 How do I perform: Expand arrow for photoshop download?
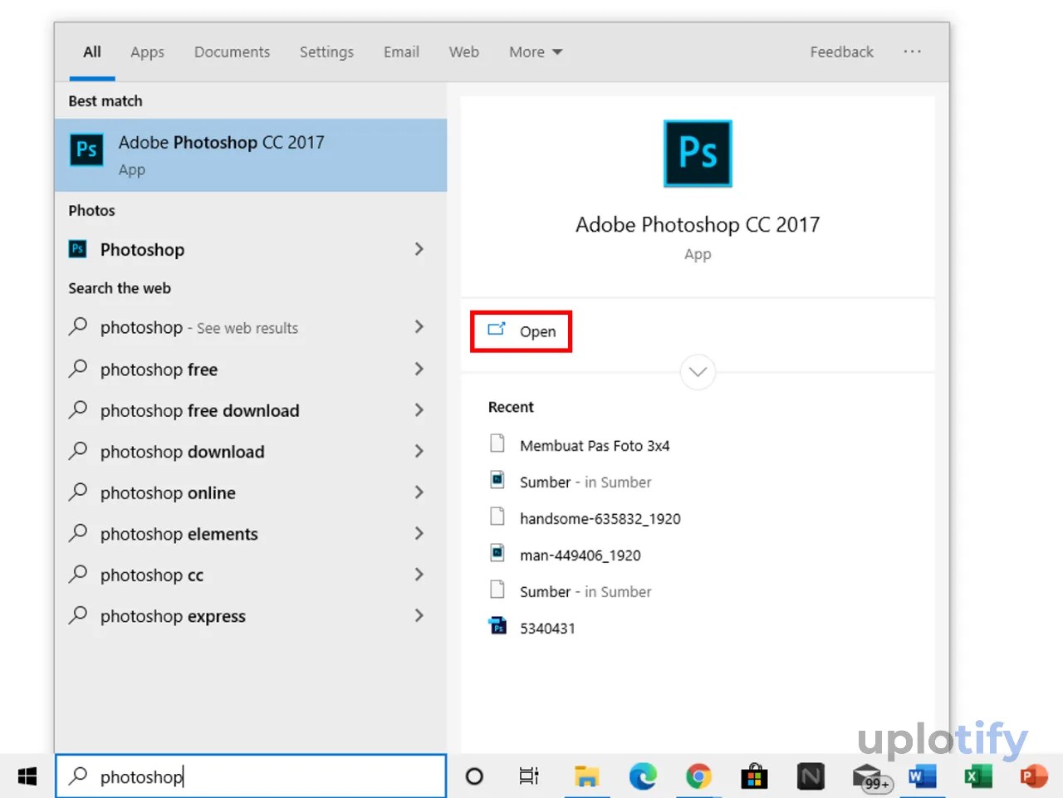point(419,451)
